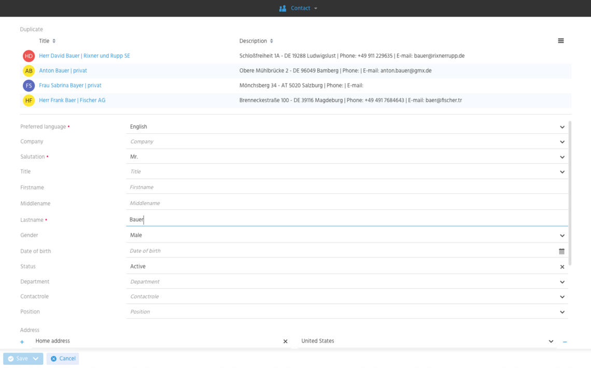The image size is (591, 368).
Task: Open the duplicate list hamburger menu
Action: (560, 41)
